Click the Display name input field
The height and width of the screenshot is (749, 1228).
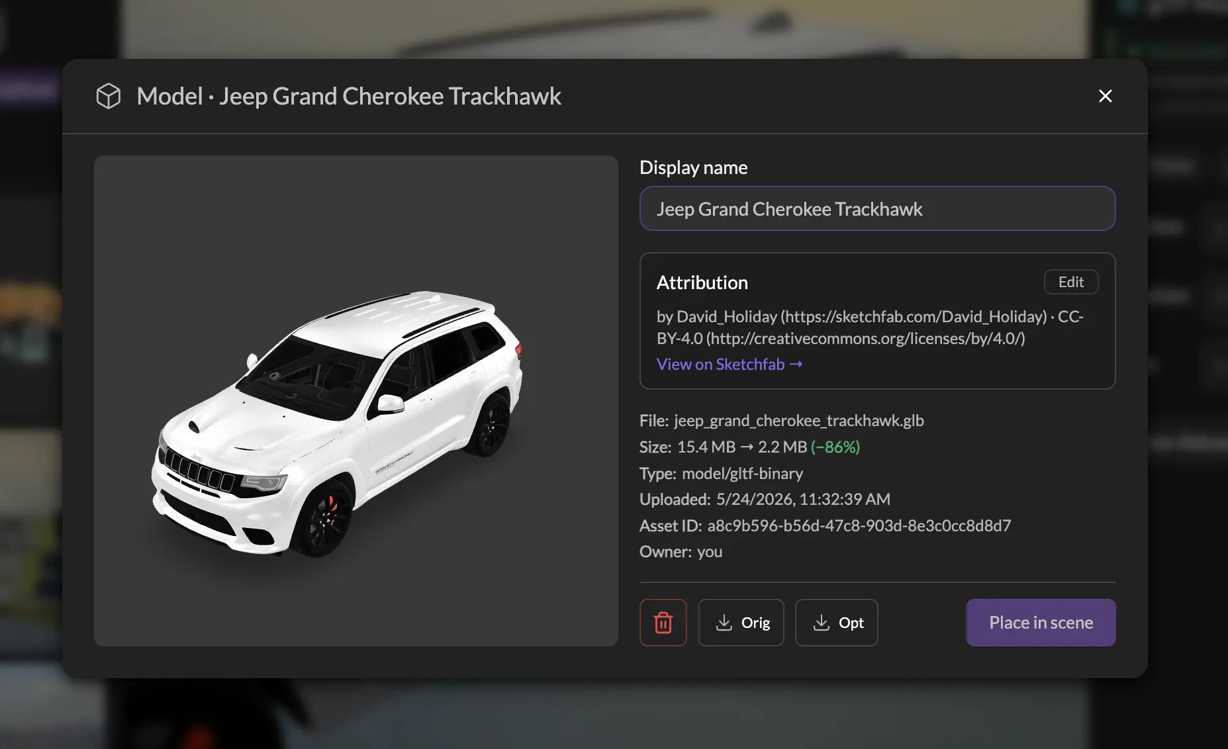pyautogui.click(x=877, y=208)
